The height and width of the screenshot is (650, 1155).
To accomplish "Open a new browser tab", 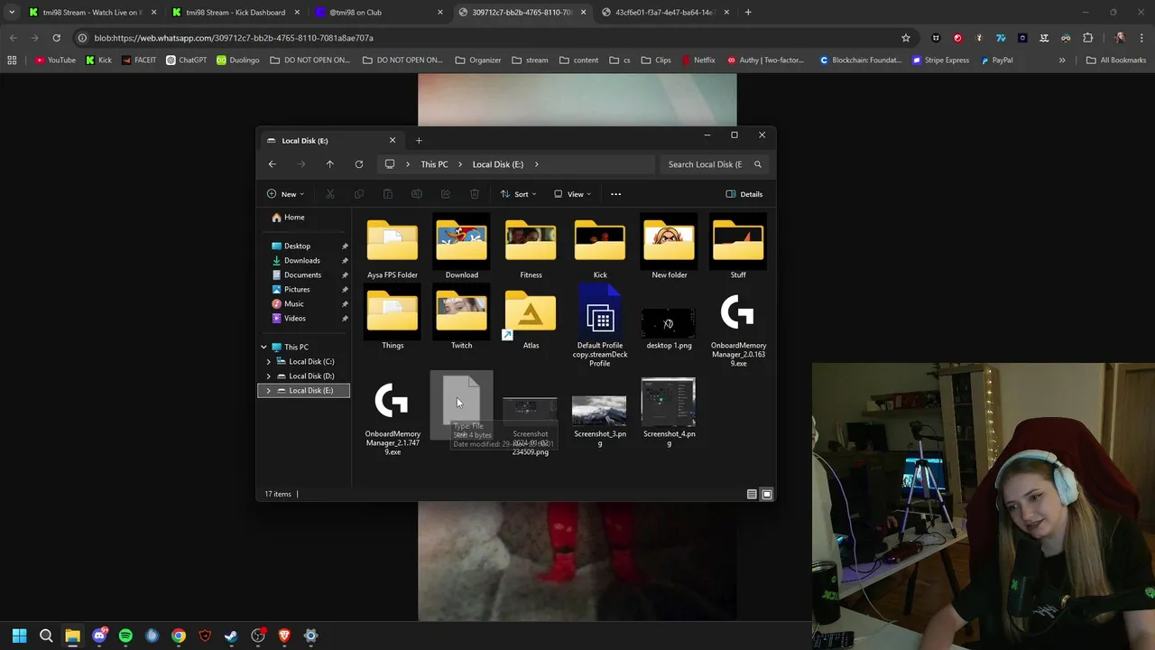I will click(748, 13).
